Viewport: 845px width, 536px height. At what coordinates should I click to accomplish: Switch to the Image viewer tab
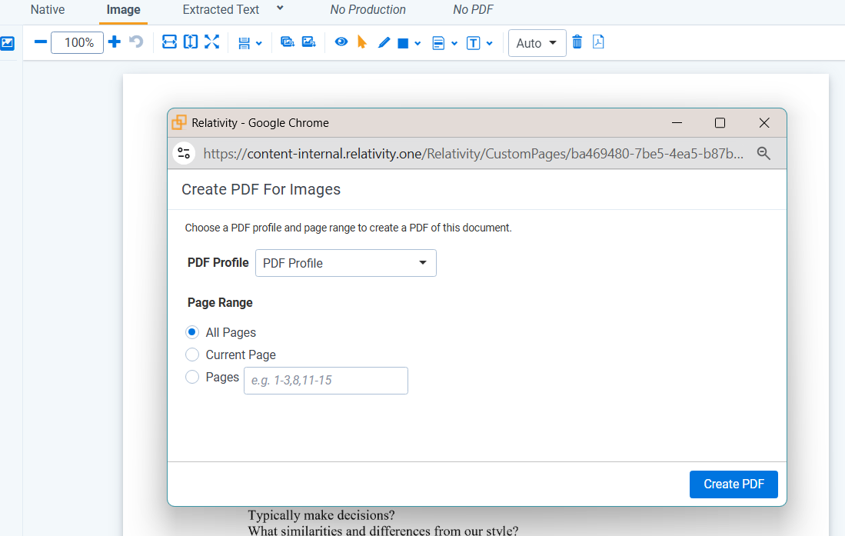(x=124, y=10)
